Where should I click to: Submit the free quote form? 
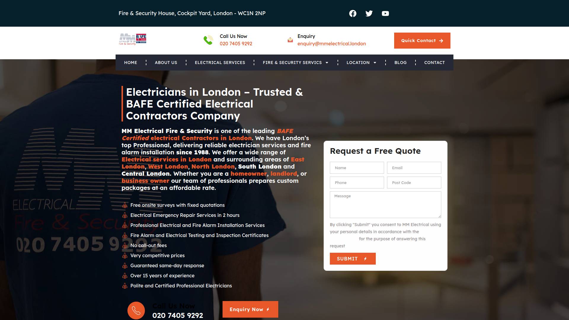click(x=352, y=259)
